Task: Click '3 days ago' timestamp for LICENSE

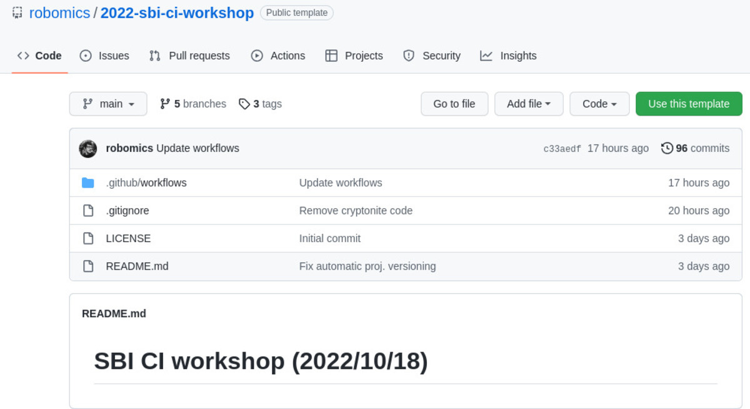Action: (704, 238)
